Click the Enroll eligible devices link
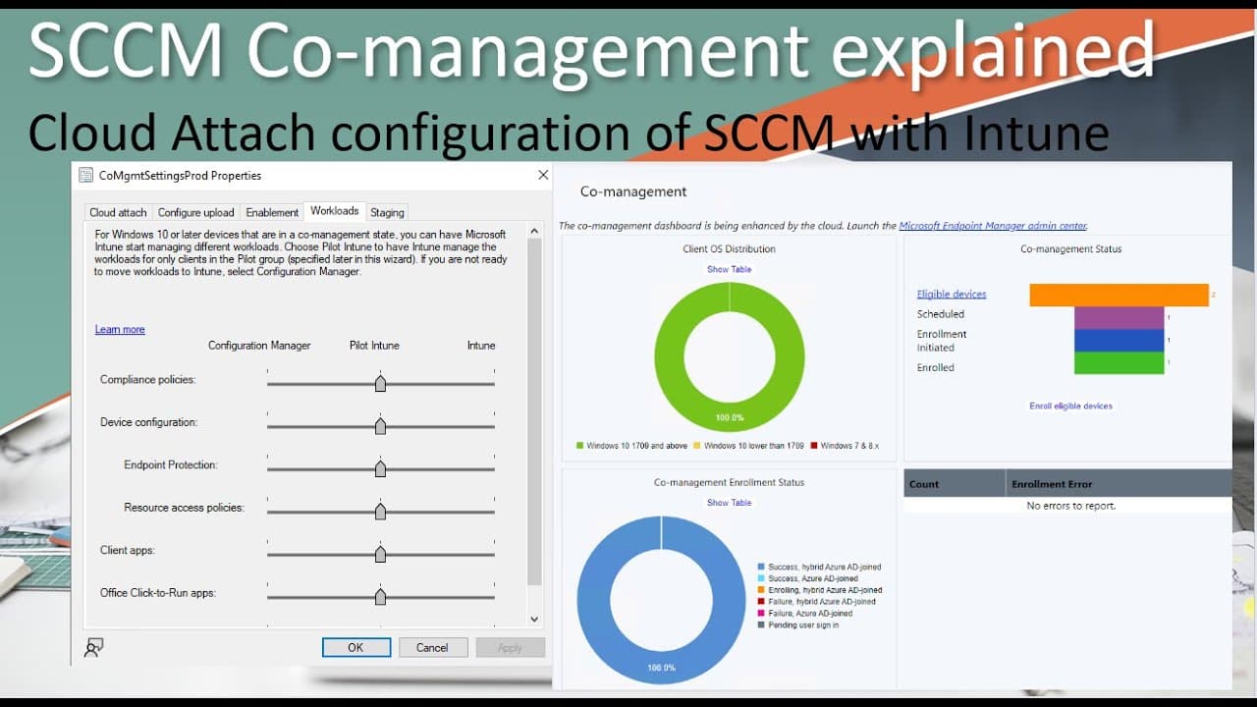The width and height of the screenshot is (1257, 707). click(1071, 406)
